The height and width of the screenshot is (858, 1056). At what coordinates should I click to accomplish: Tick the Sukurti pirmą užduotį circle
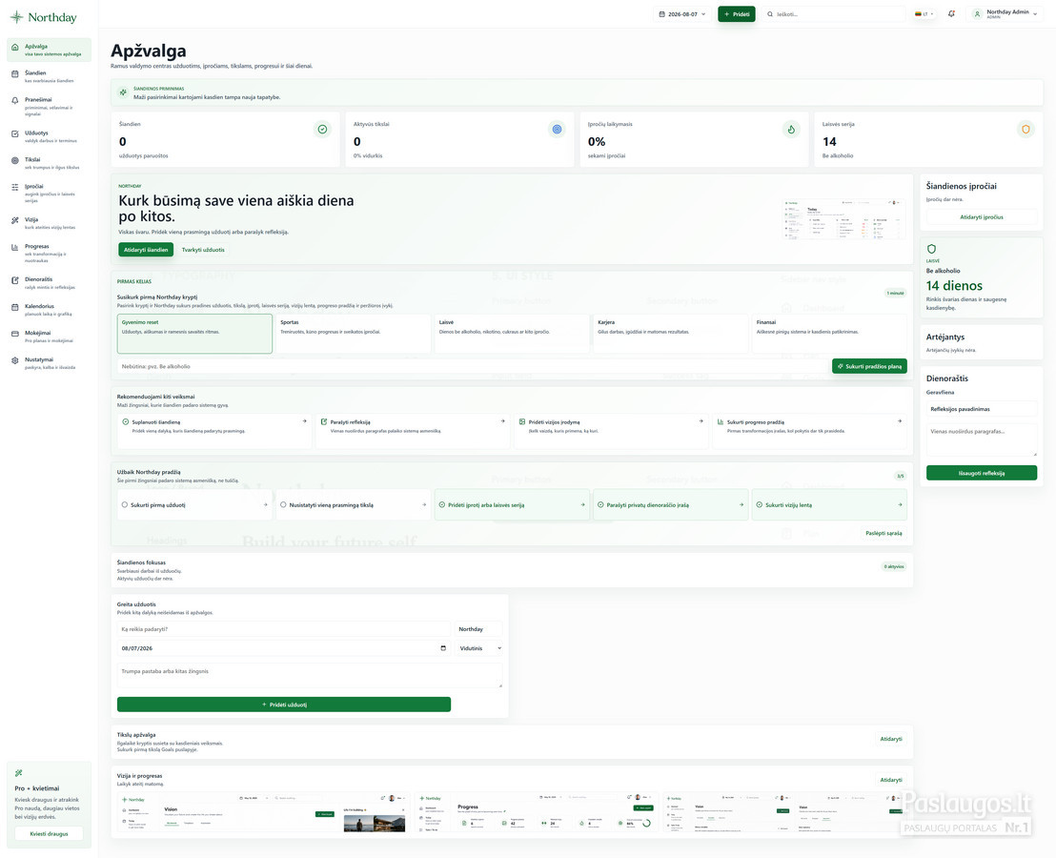click(x=125, y=504)
